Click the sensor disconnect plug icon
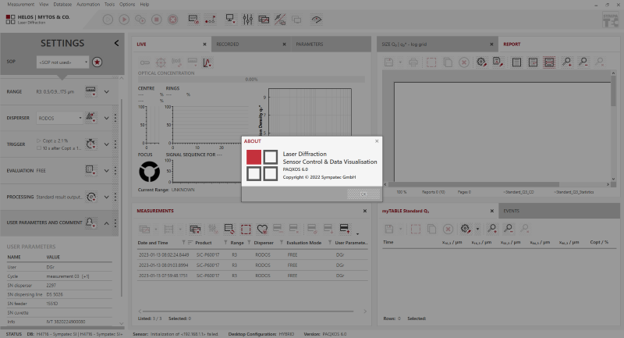The image size is (624, 338). pos(280,20)
